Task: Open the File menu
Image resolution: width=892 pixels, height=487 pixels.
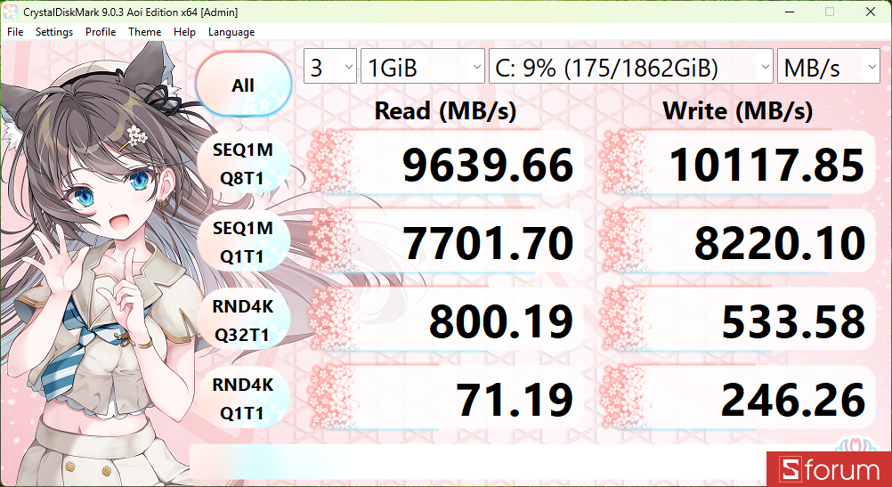Action: click(15, 32)
